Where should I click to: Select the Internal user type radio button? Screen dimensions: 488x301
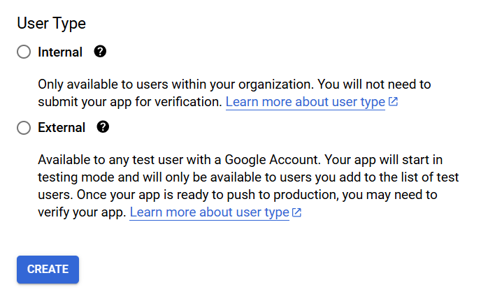[24, 52]
